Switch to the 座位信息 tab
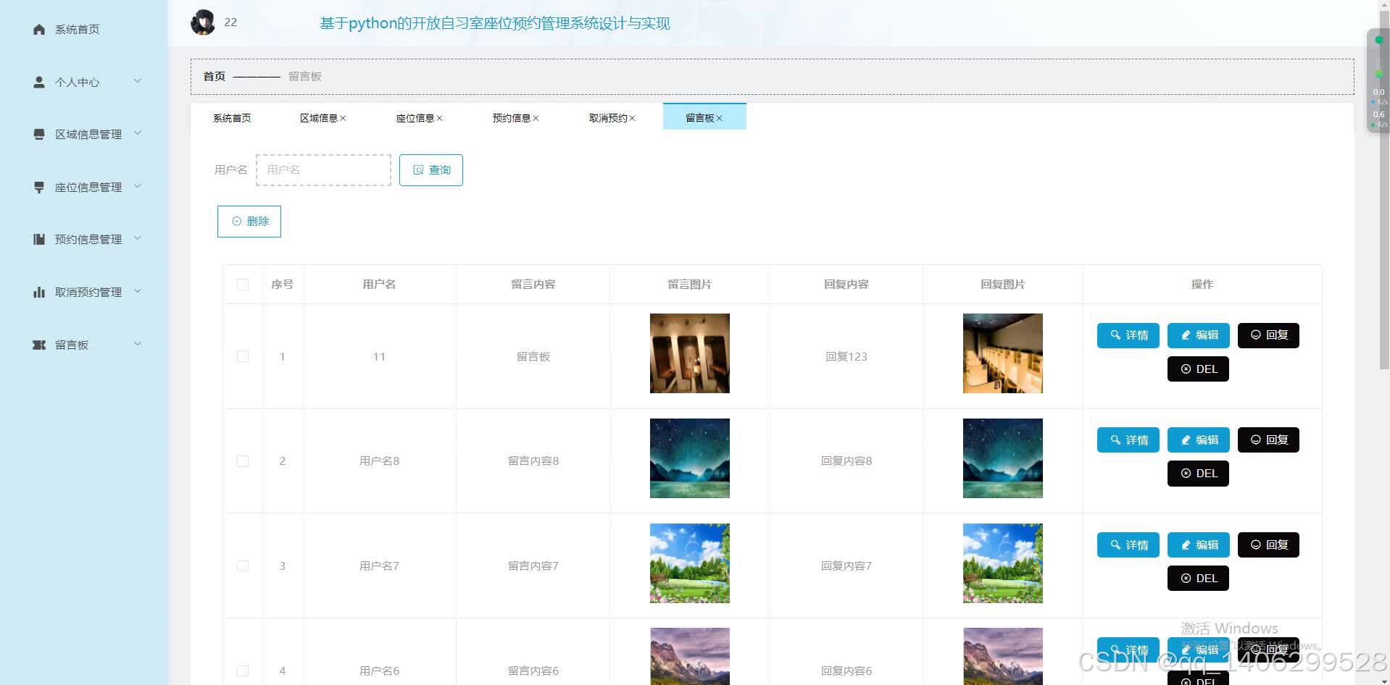 pos(415,118)
